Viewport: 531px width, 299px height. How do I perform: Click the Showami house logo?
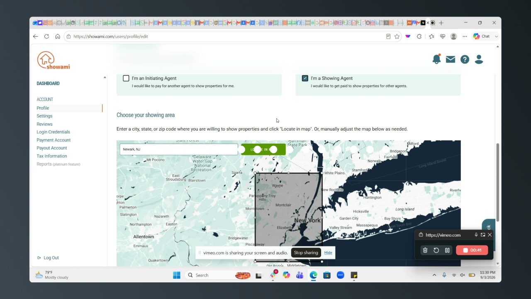[54, 60]
